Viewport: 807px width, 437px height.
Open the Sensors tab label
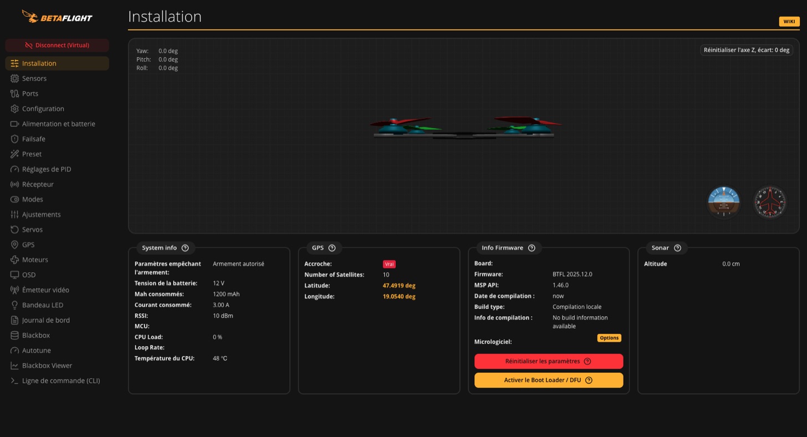click(34, 79)
